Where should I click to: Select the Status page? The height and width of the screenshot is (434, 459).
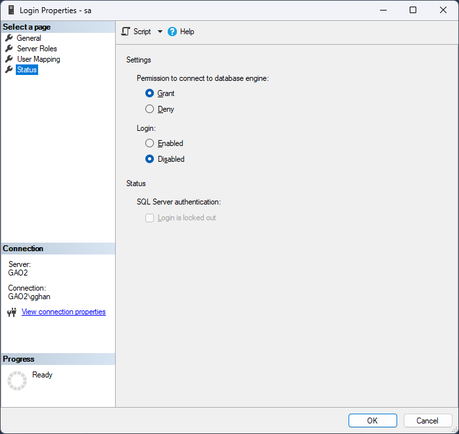click(27, 70)
